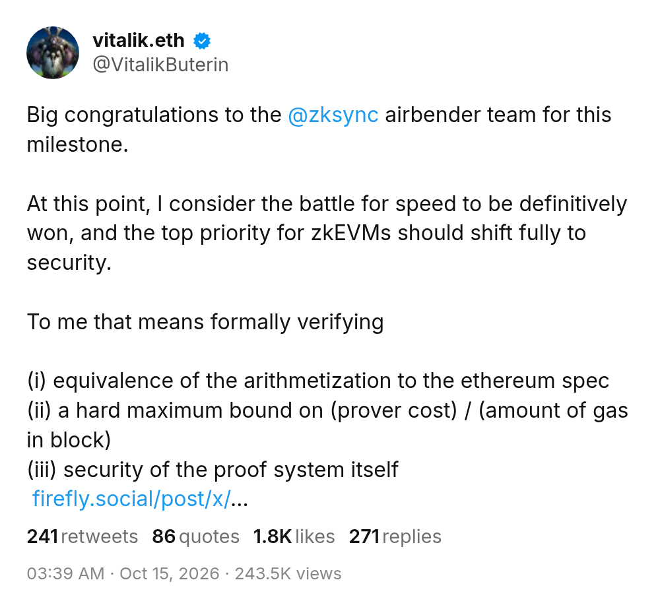Click the 'Big congratulations' opening sentence

[x=319, y=129]
